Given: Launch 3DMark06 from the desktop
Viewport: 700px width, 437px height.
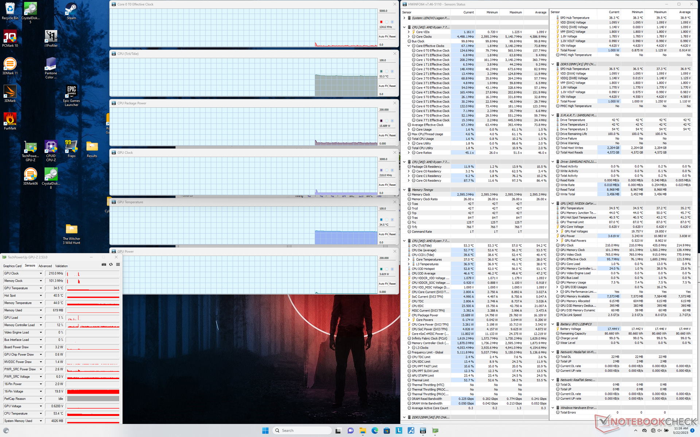Looking at the screenshot, I should (30, 177).
